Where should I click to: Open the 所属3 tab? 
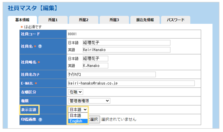click(114, 20)
